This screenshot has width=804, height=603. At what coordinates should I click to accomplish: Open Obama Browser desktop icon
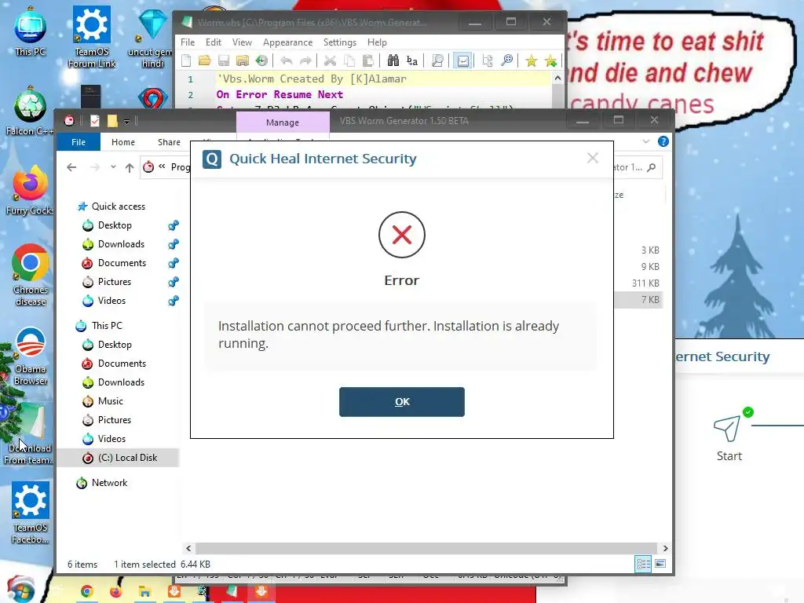[31, 356]
